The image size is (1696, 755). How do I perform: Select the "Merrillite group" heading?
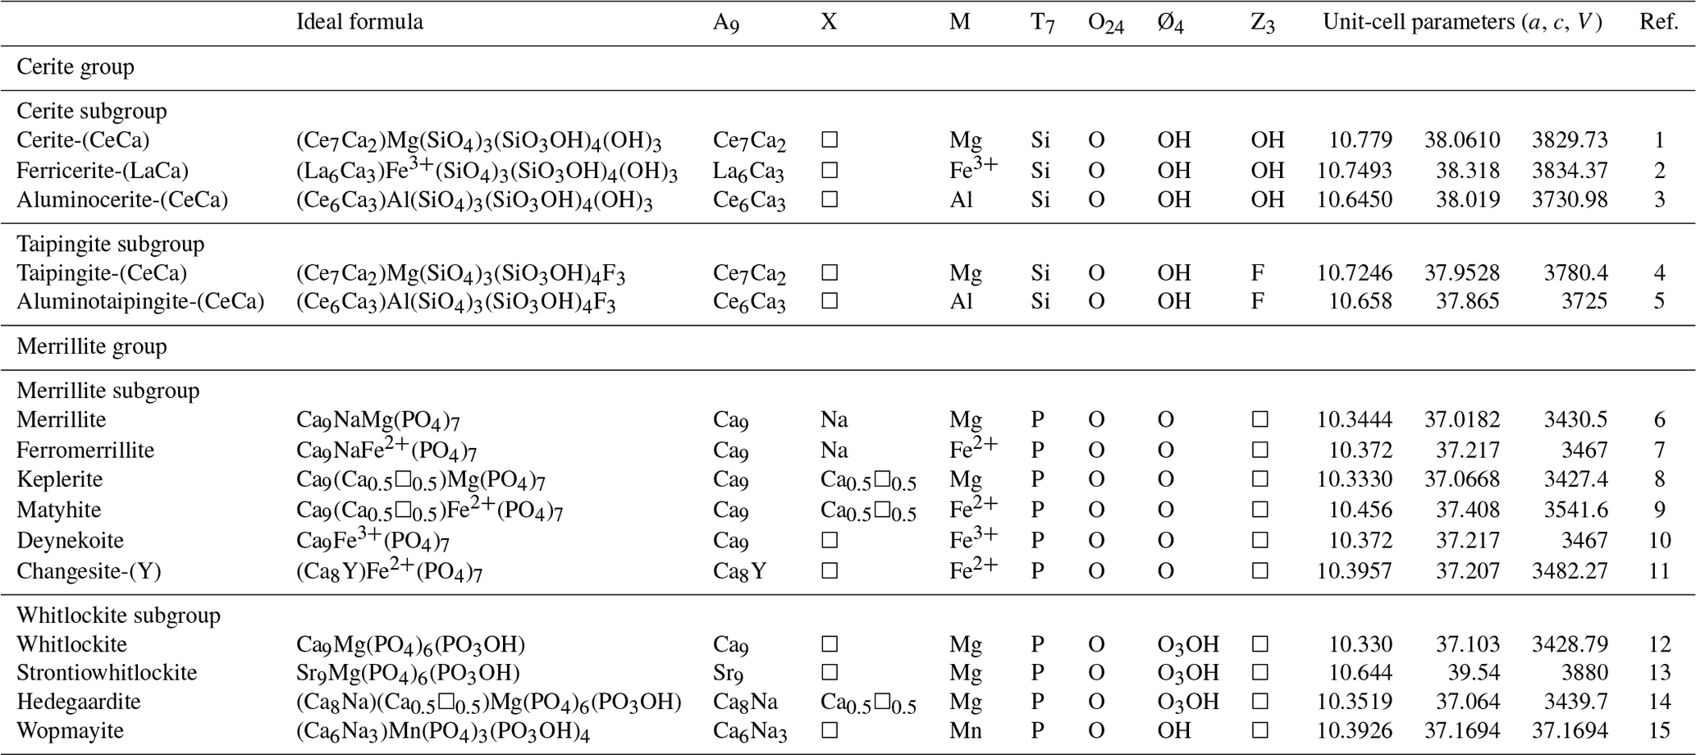pos(92,346)
